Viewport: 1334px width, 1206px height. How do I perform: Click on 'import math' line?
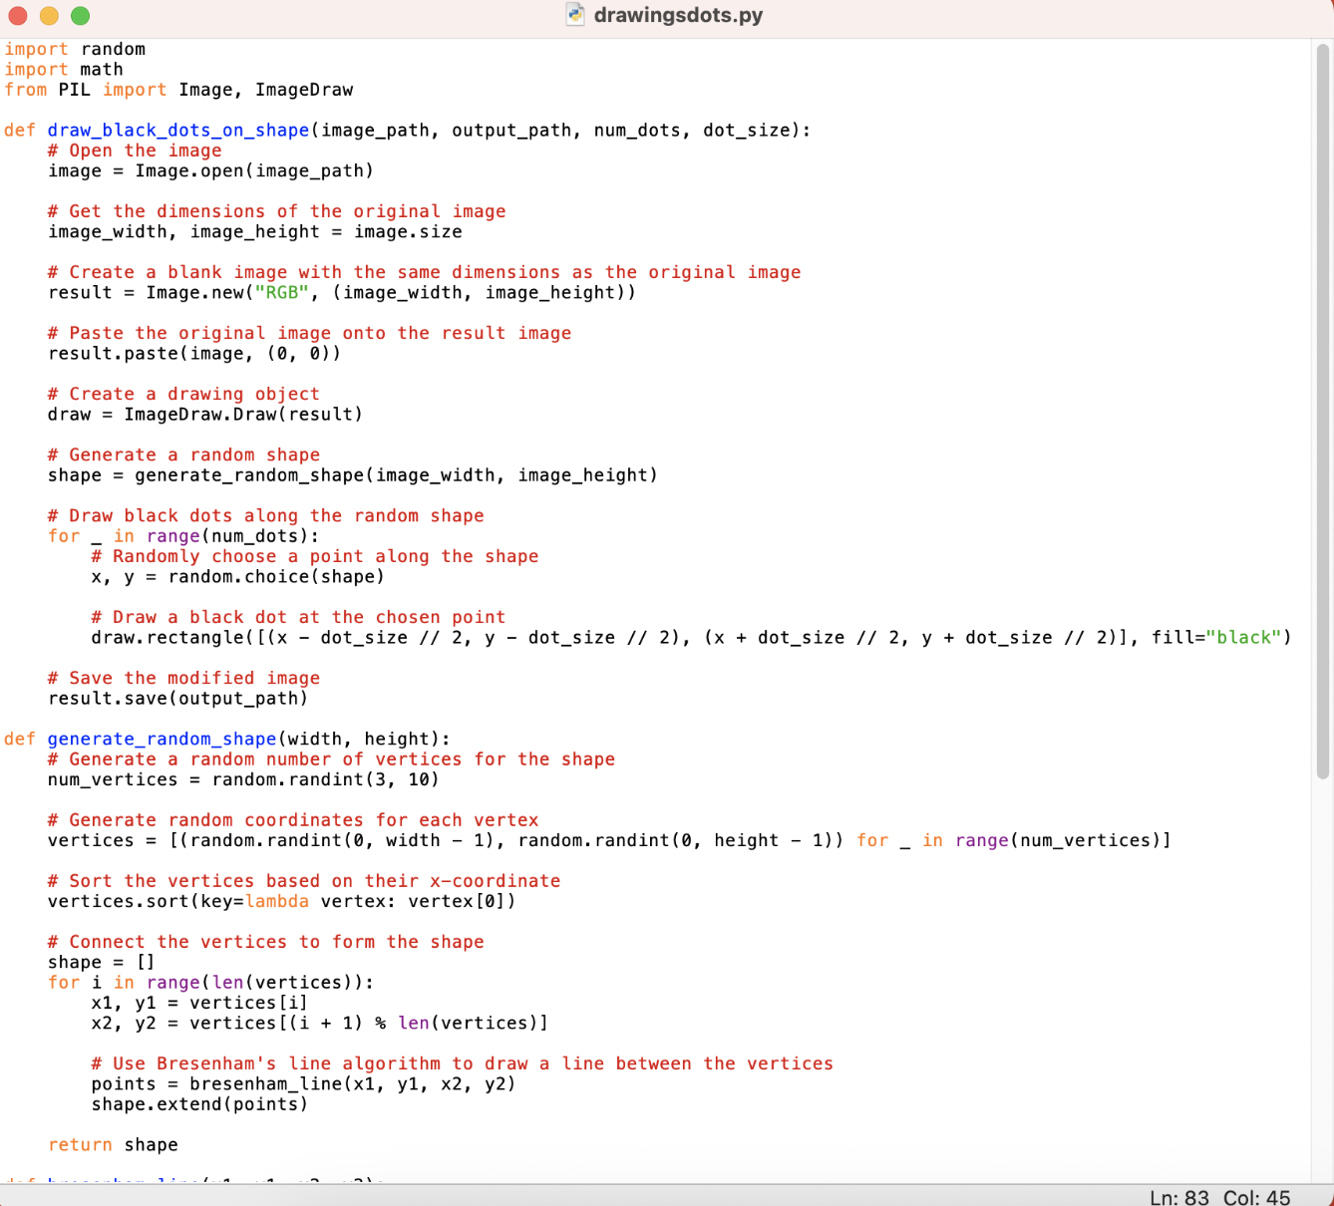[64, 70]
